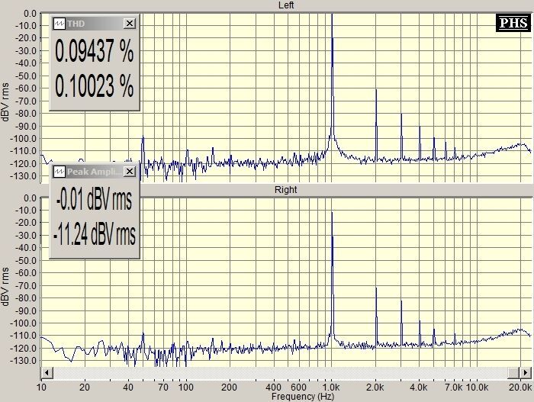The height and width of the screenshot is (402, 534).
Task: Click the Frequency (Hz) axis label
Action: [303, 396]
